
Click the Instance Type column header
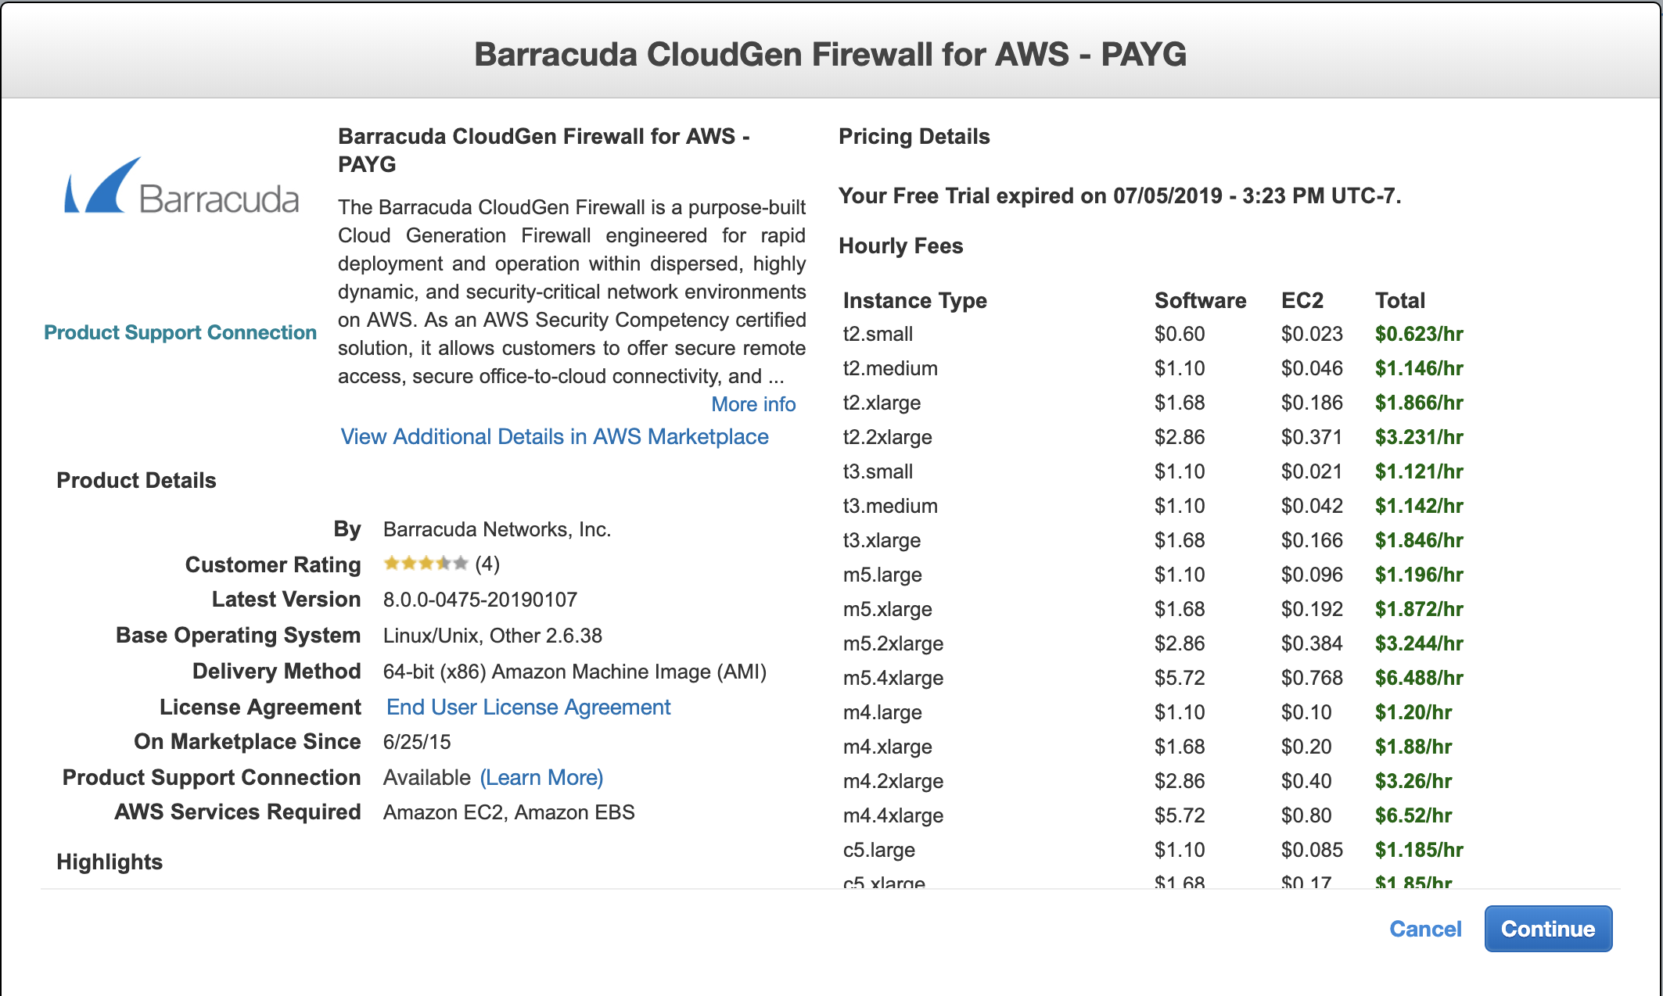914,300
